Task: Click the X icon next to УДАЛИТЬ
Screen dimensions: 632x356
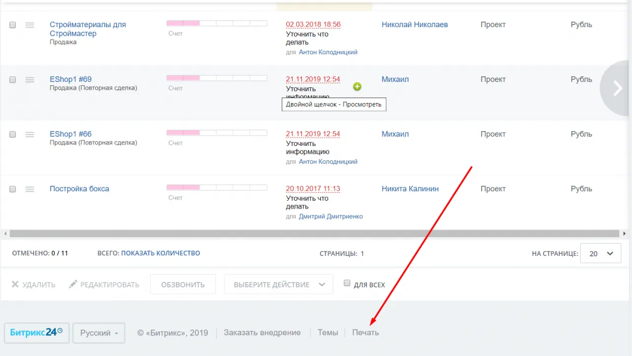Action: [x=14, y=284]
